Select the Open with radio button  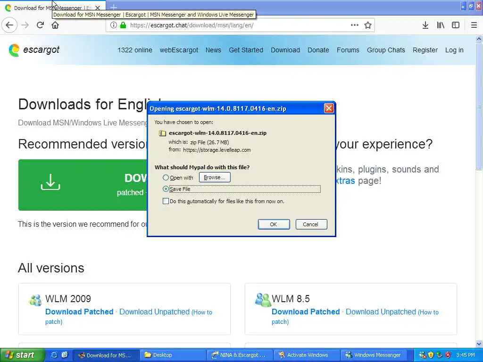point(166,178)
